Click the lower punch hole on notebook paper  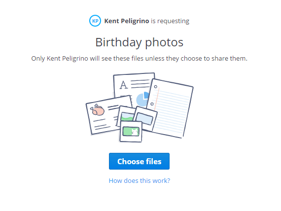tap(152, 104)
